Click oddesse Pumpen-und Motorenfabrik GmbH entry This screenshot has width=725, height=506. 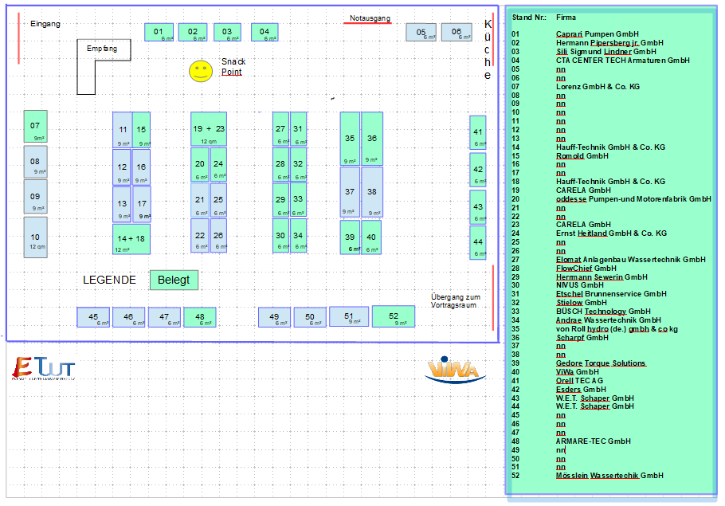(x=633, y=199)
